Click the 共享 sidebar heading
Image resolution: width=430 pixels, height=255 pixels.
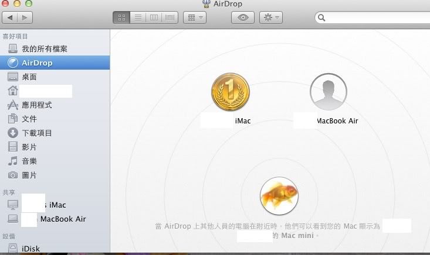(9, 192)
